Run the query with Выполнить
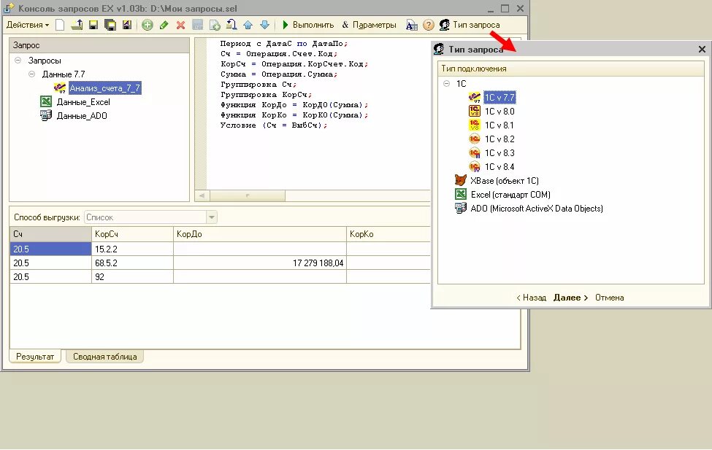This screenshot has width=712, height=450. coord(308,25)
